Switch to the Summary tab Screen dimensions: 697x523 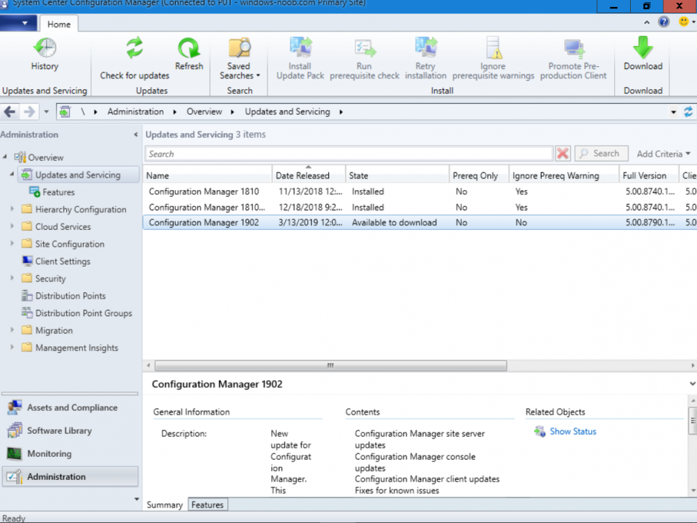pos(164,505)
